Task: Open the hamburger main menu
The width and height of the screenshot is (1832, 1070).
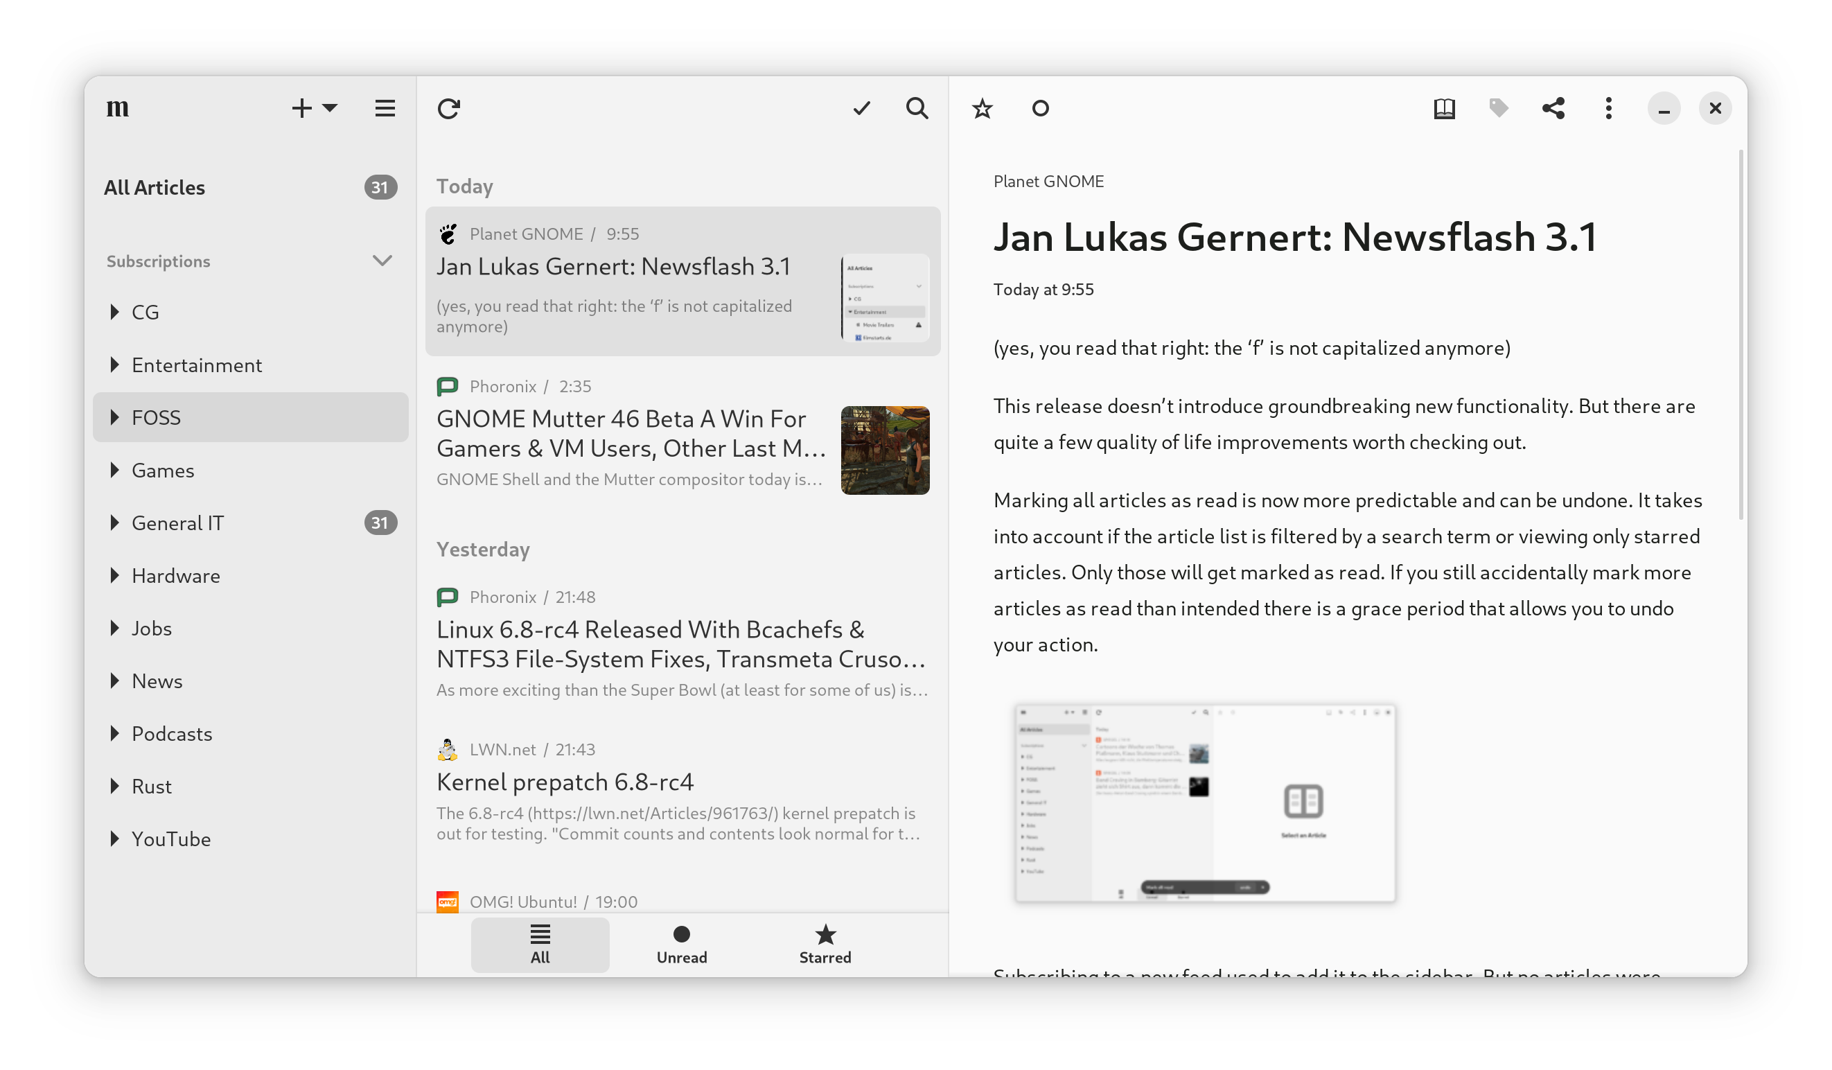Action: 385,108
